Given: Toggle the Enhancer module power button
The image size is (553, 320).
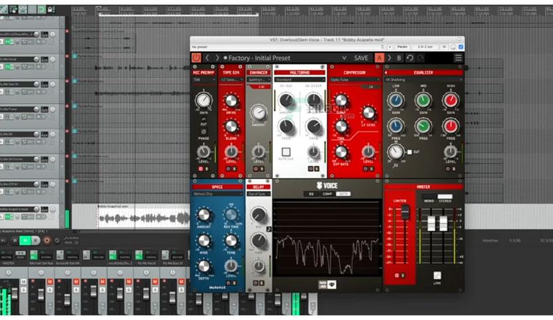Looking at the screenshot, I should 256,169.
